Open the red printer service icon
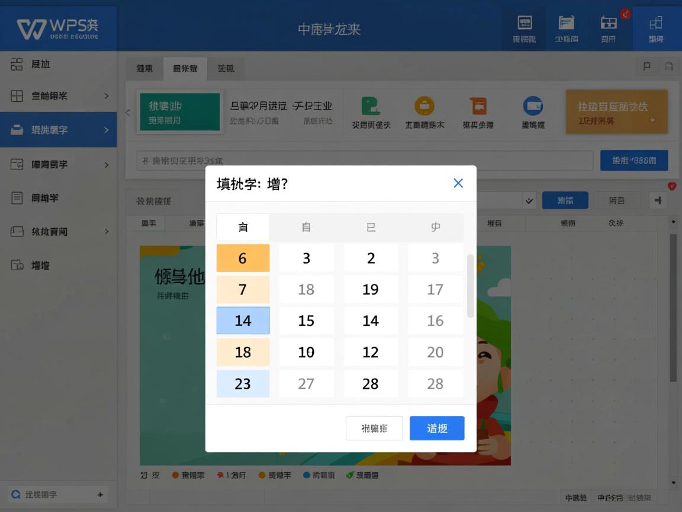The width and height of the screenshot is (682, 512). click(478, 107)
